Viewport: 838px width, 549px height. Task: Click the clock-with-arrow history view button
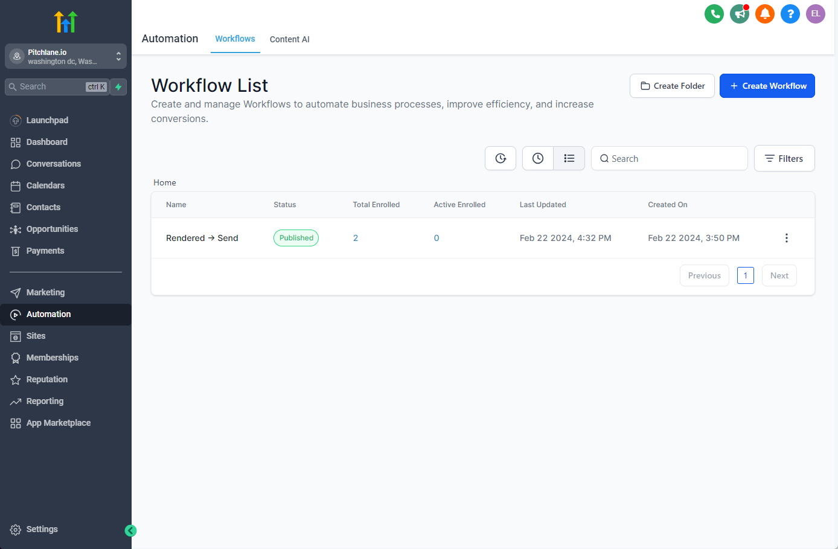coord(501,158)
